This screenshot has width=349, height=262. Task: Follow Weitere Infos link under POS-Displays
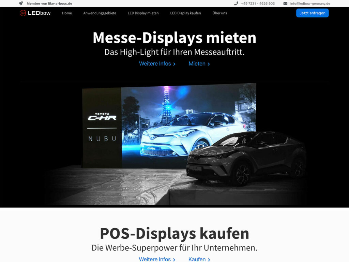(x=157, y=259)
